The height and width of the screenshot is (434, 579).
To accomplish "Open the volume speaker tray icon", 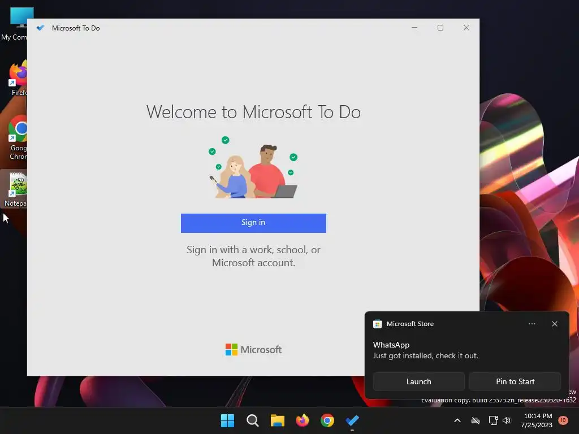I will (x=507, y=420).
